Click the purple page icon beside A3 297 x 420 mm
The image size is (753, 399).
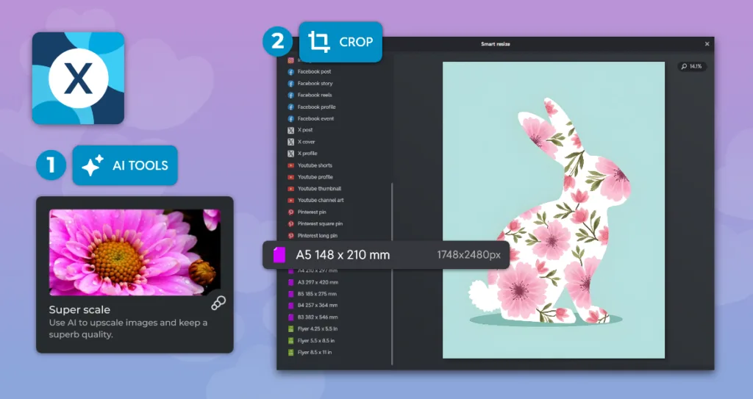click(290, 282)
